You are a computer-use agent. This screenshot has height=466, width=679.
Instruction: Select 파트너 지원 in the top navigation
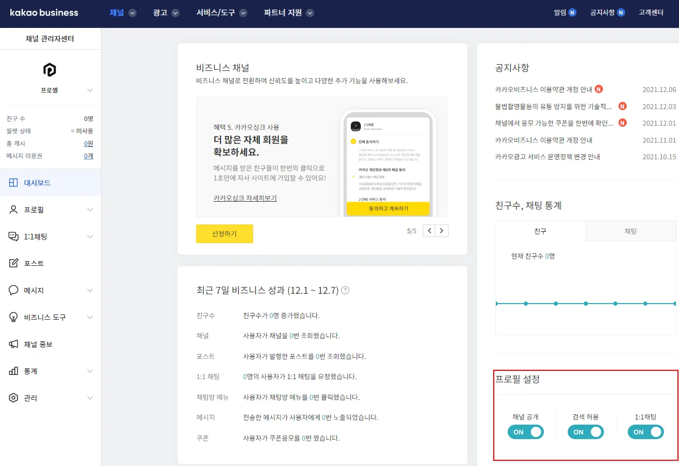tap(283, 12)
